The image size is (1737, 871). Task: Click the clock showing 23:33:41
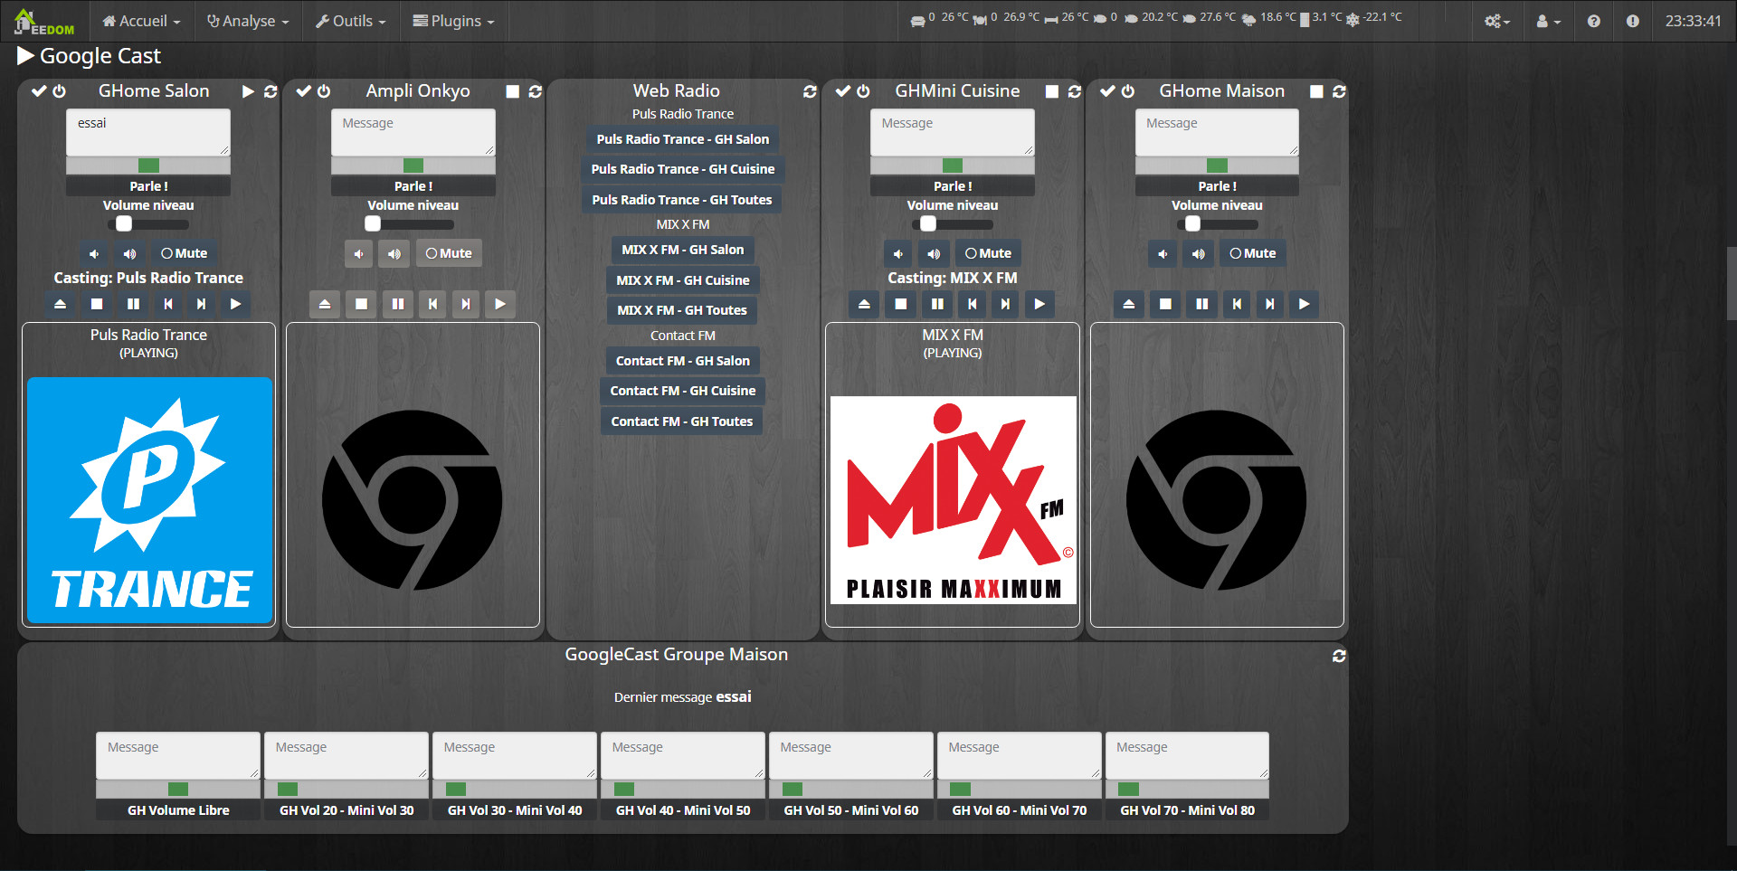[1693, 21]
